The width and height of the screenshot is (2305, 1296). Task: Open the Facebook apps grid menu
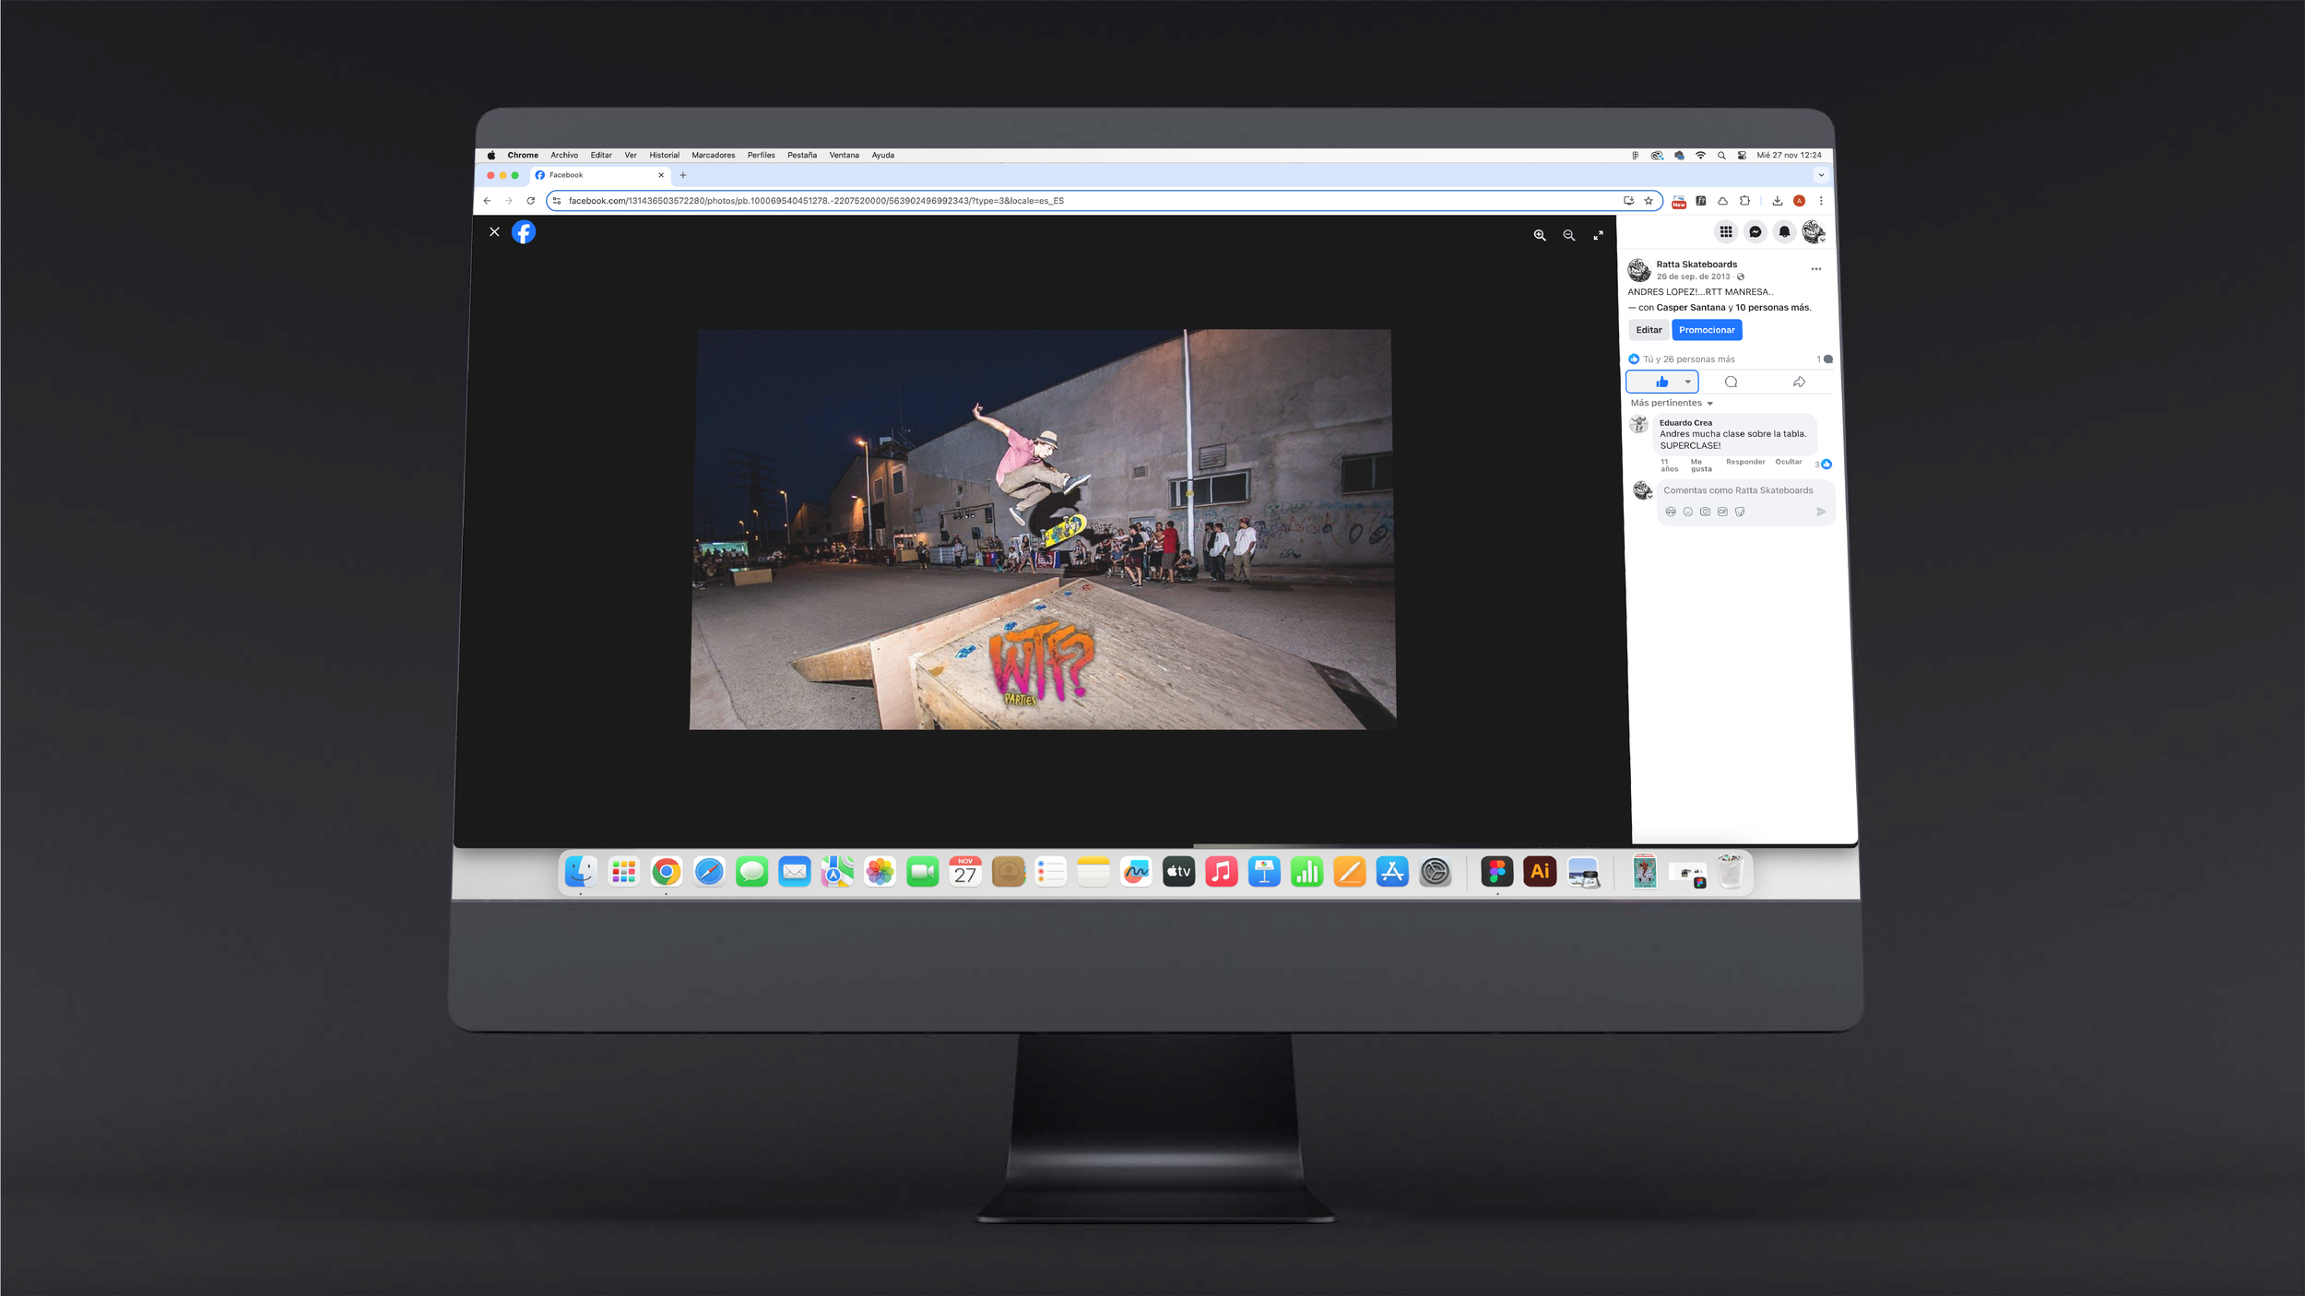1725,232
